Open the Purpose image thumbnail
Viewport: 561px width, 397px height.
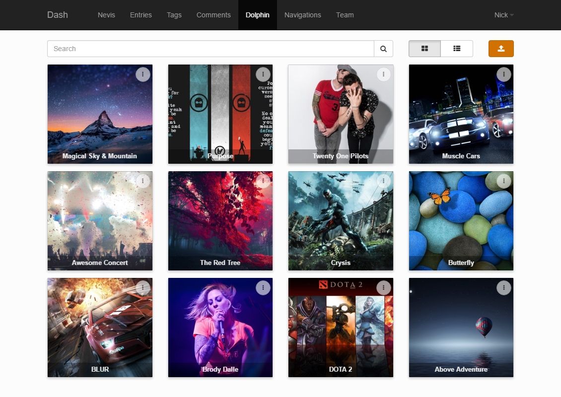coord(220,114)
